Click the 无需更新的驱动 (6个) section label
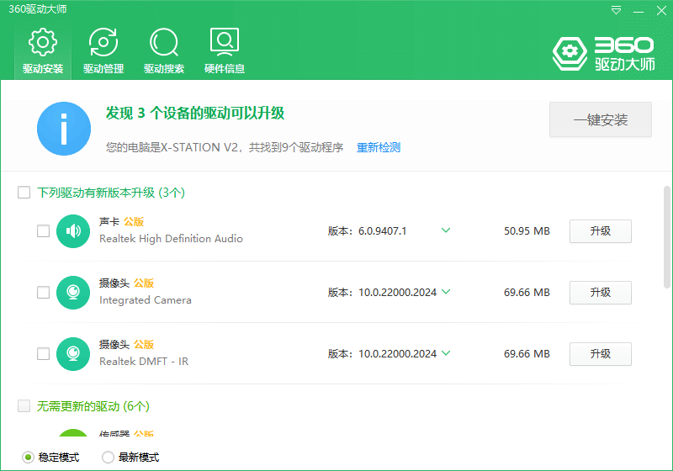 [x=93, y=406]
